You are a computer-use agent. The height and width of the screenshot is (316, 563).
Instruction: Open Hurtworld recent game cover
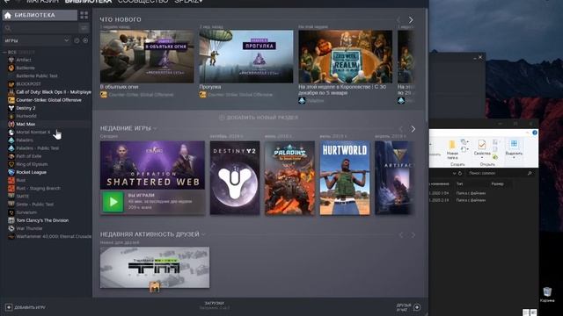(345, 178)
